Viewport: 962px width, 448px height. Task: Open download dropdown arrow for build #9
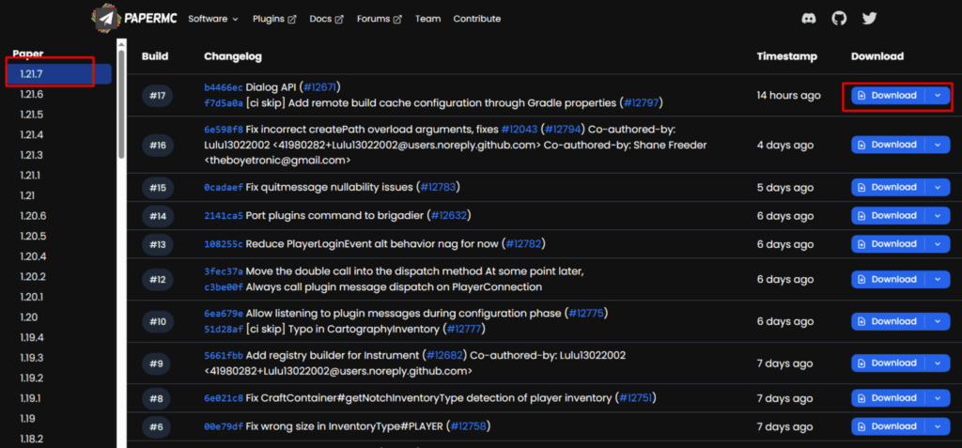pos(938,363)
